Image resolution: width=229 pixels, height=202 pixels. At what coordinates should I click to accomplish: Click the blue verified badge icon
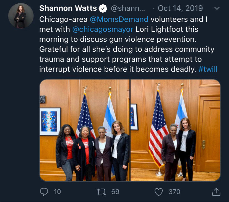coord(103,9)
